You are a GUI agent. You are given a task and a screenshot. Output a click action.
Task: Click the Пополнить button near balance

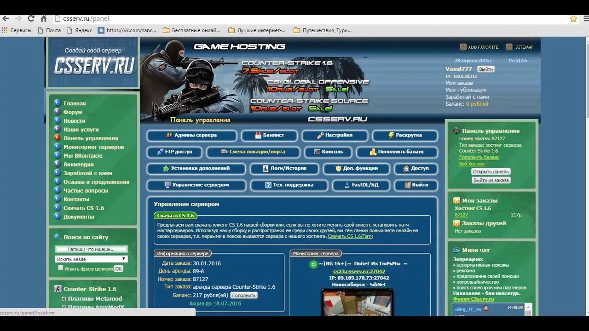point(243,295)
